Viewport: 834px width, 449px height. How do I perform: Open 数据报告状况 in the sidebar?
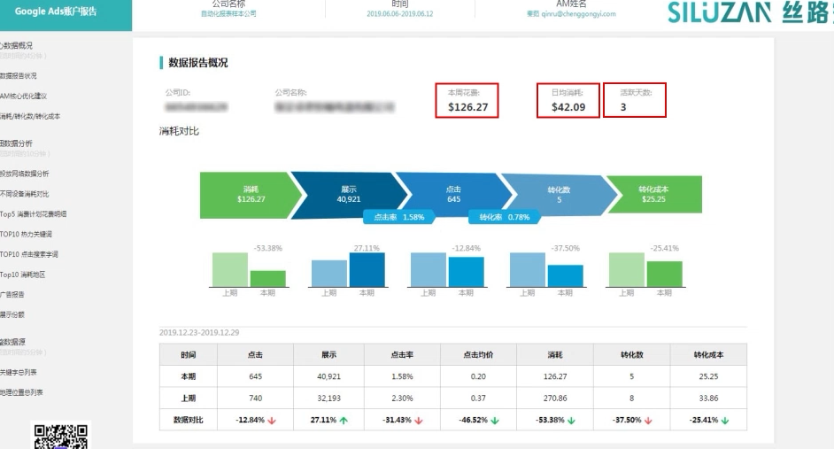pyautogui.click(x=19, y=76)
